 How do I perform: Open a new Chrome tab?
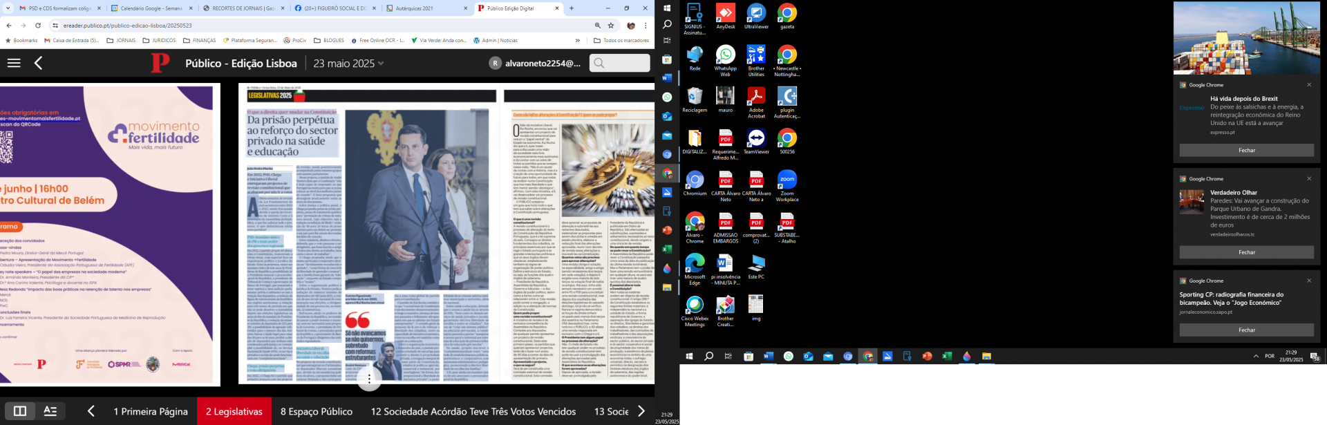point(571,8)
